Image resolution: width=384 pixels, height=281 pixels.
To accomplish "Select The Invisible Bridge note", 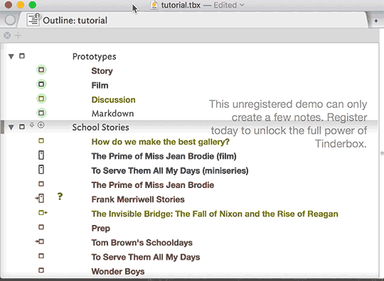I will [x=215, y=214].
